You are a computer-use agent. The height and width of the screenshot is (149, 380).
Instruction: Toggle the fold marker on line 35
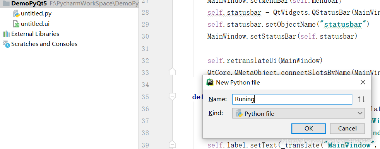coord(172,97)
